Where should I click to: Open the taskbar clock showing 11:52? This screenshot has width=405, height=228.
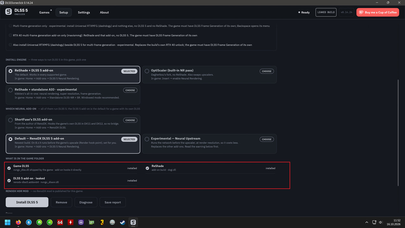coord(393,222)
